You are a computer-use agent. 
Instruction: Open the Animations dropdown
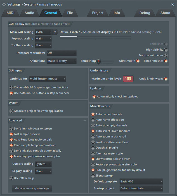click(x=62, y=61)
